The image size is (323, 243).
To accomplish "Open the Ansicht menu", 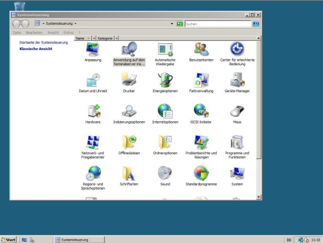I will (53, 32).
